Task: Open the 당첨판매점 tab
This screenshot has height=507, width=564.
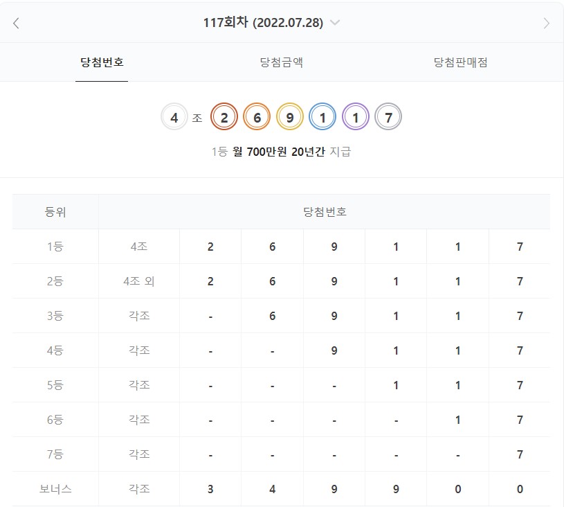Action: click(x=460, y=62)
